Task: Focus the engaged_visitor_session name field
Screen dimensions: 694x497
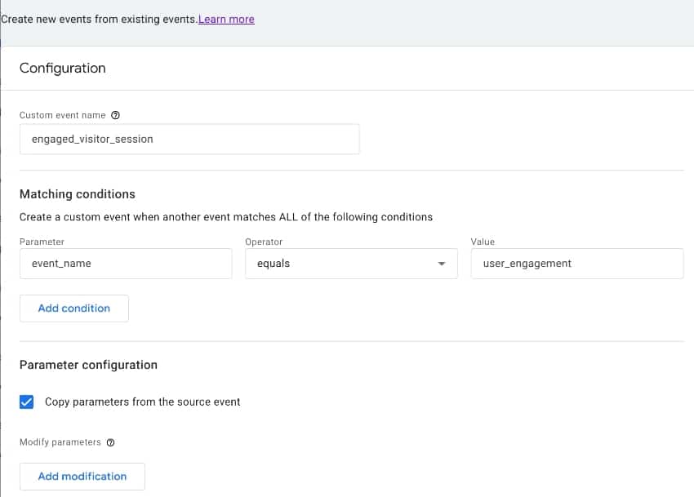Action: [189, 139]
